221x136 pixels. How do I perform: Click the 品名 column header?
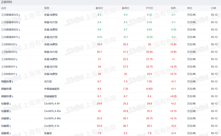pyautogui.click(x=4, y=8)
